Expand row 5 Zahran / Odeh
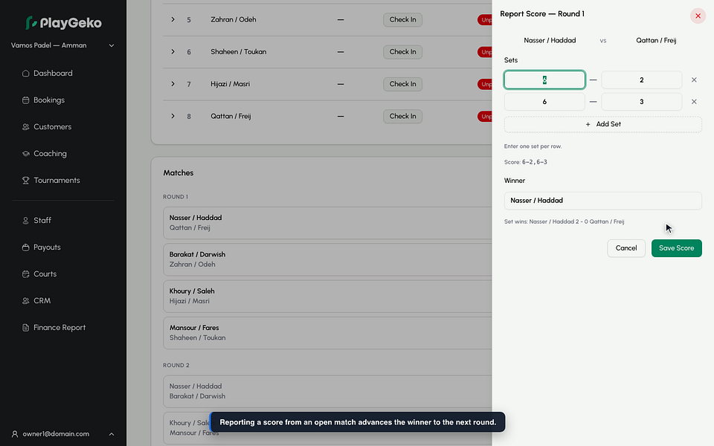This screenshot has height=446, width=714. click(173, 19)
